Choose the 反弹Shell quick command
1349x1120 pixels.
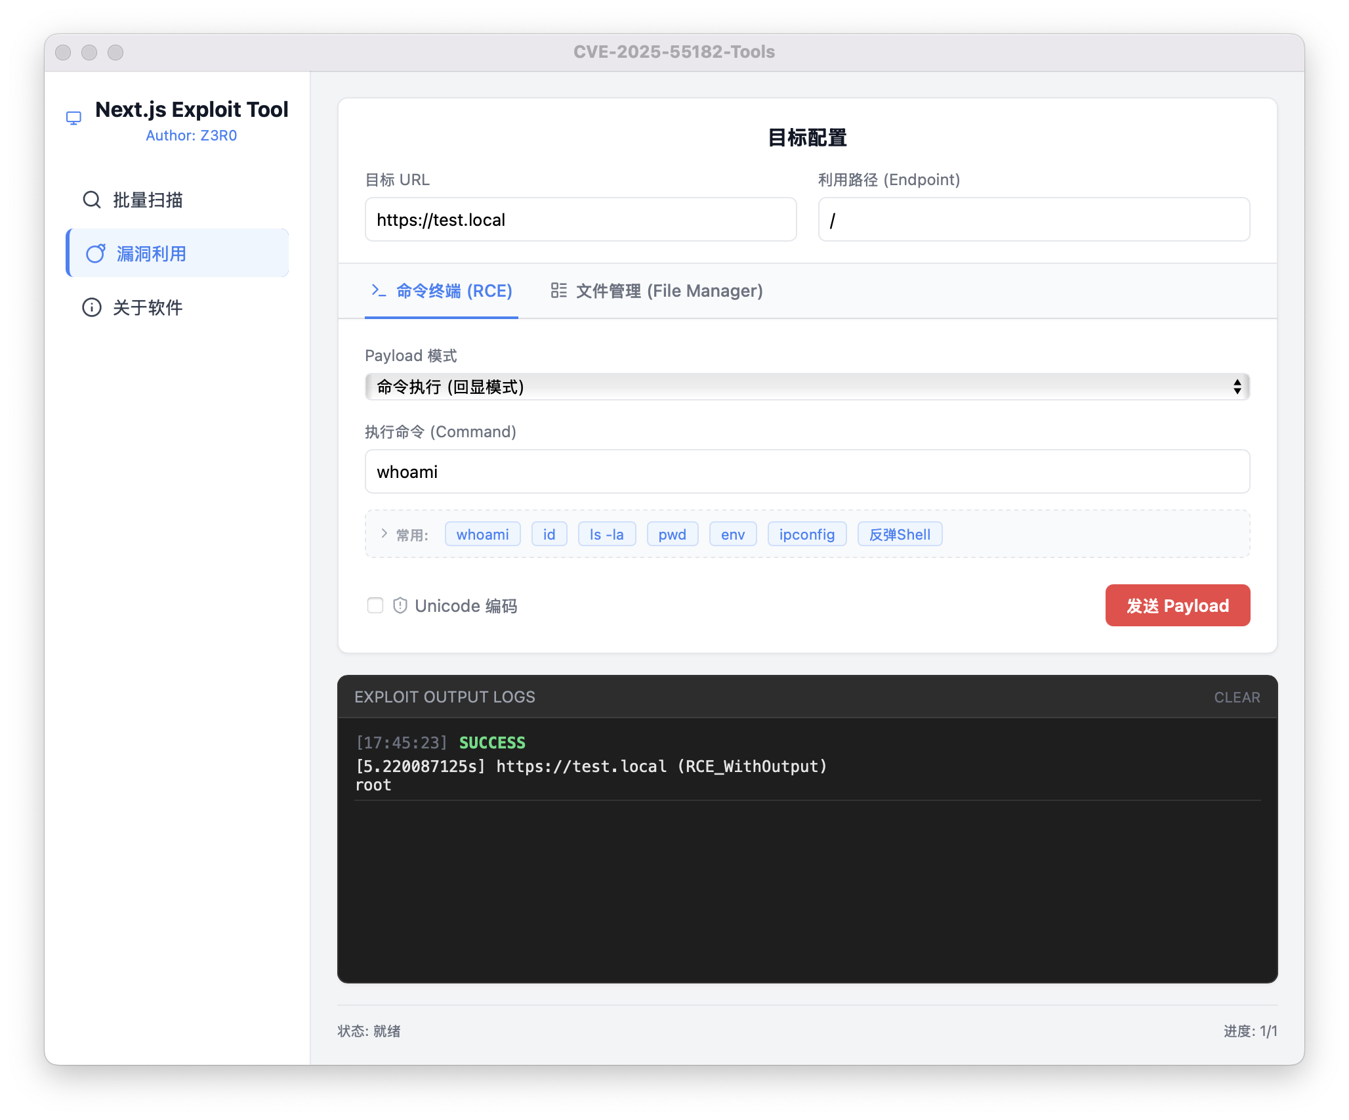(x=900, y=534)
